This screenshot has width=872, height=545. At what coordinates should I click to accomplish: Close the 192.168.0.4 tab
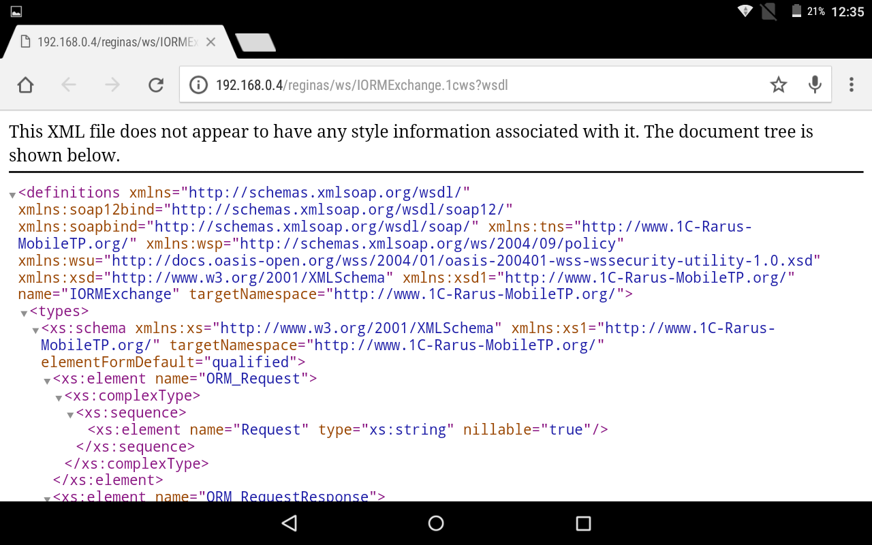(211, 42)
